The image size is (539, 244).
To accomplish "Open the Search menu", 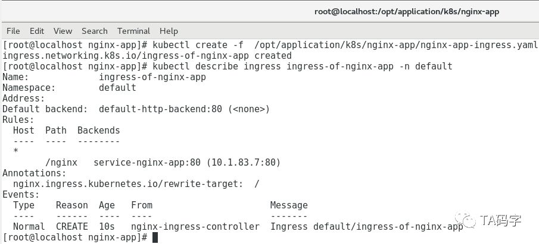I will pyautogui.click(x=95, y=31).
